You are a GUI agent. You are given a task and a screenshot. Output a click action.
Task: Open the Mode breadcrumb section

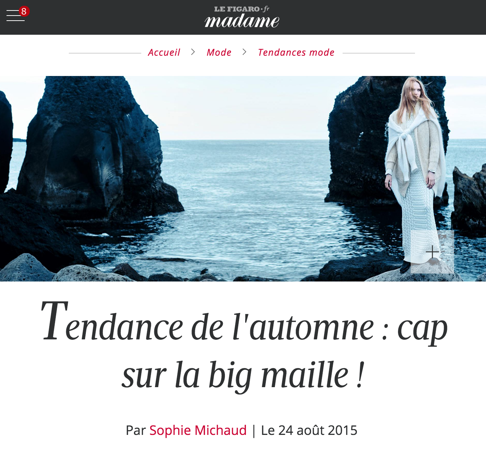tap(219, 52)
